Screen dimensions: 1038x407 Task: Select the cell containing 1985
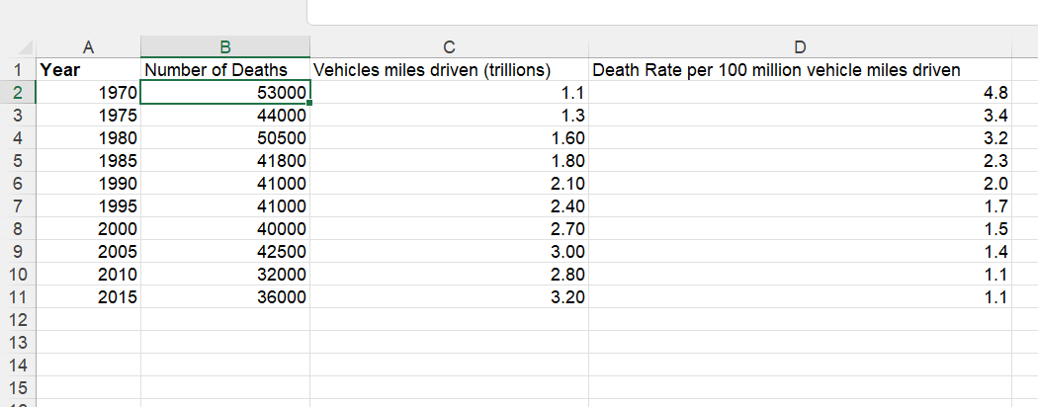coord(88,161)
